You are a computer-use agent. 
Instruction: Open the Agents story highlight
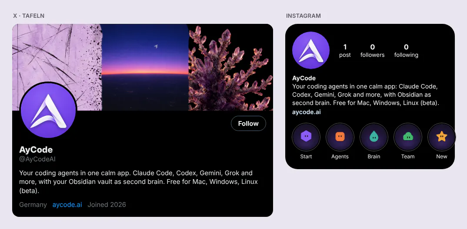pyautogui.click(x=340, y=137)
